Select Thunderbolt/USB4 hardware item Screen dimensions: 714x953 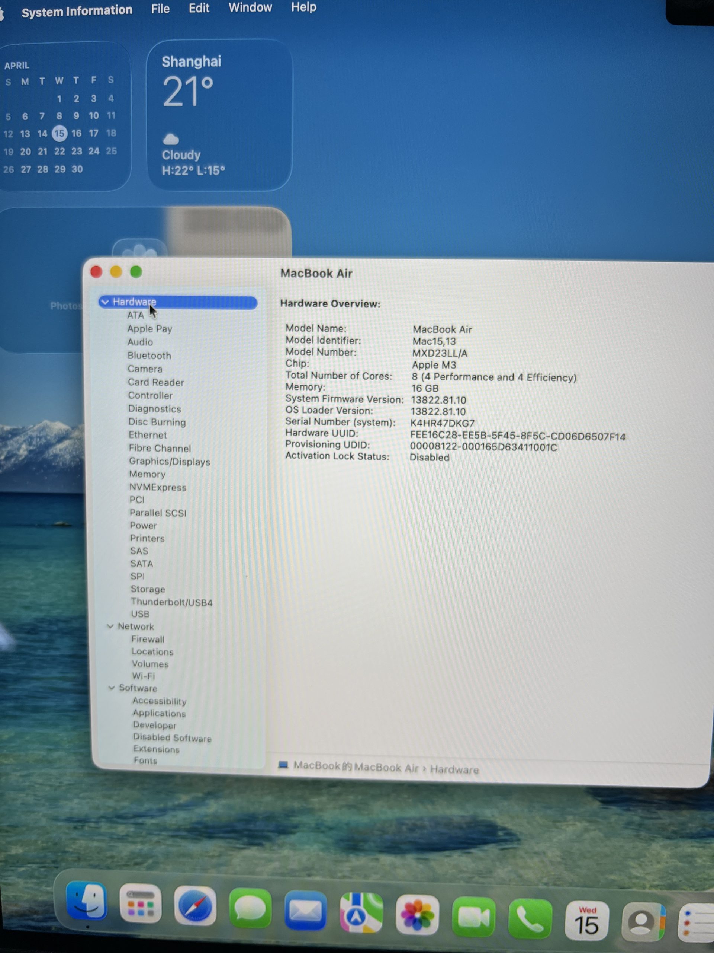click(x=171, y=602)
